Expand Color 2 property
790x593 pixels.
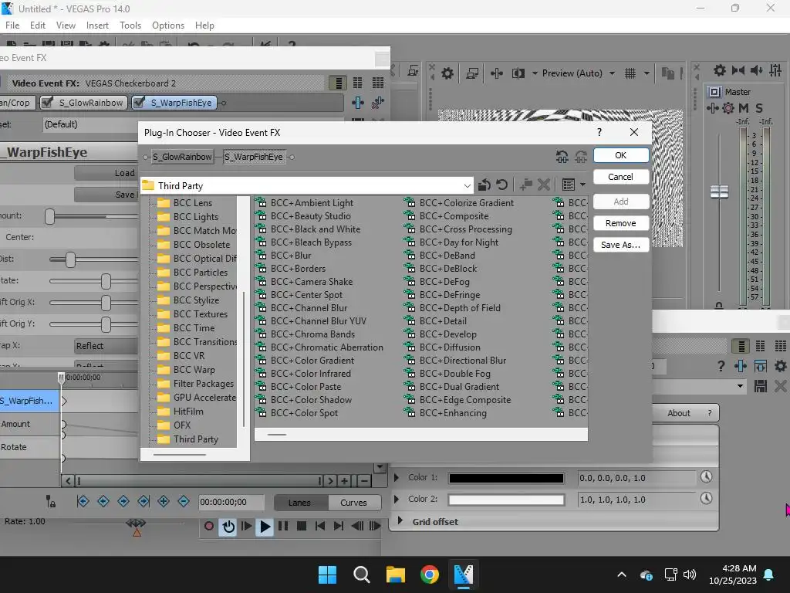[397, 499]
